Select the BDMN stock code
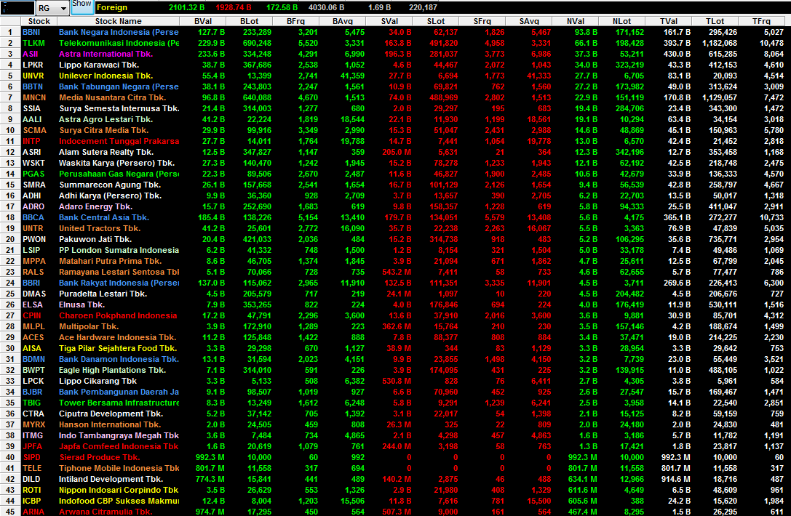 (x=33, y=359)
